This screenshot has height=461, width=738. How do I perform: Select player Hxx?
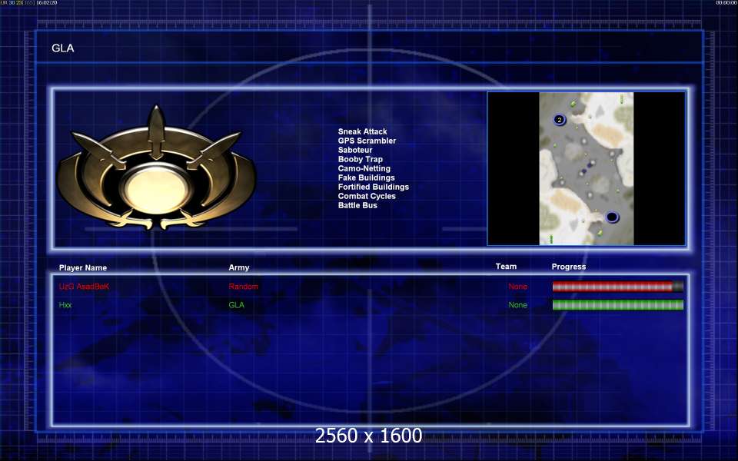point(65,305)
